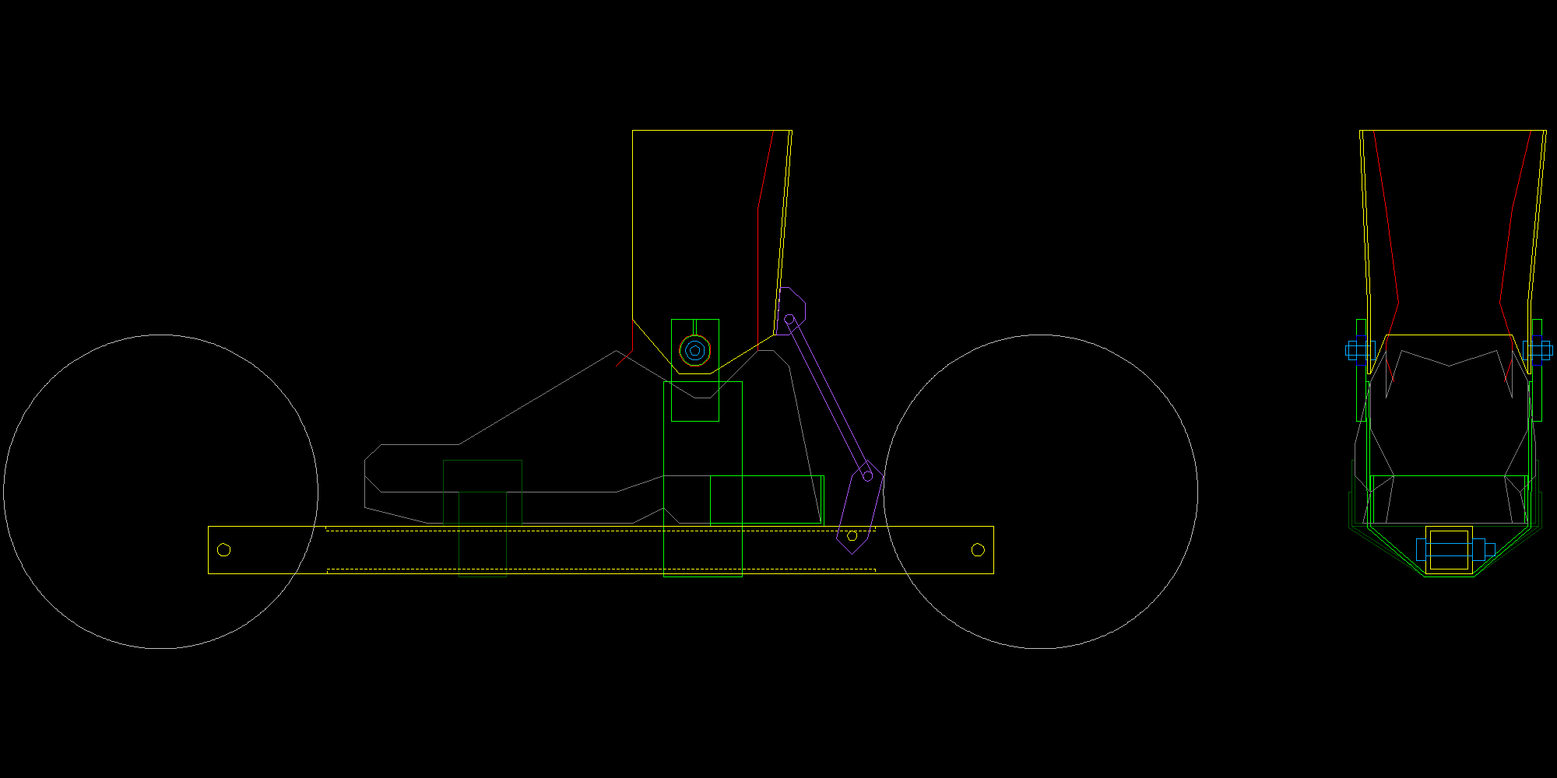This screenshot has height=778, width=1557.
Task: Click the blue concentric pivot circle at ankle
Action: coord(694,351)
